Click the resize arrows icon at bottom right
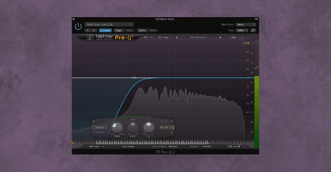 click(x=245, y=147)
